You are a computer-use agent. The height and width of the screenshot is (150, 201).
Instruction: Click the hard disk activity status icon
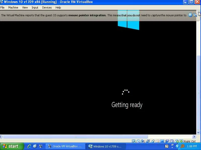point(134,141)
